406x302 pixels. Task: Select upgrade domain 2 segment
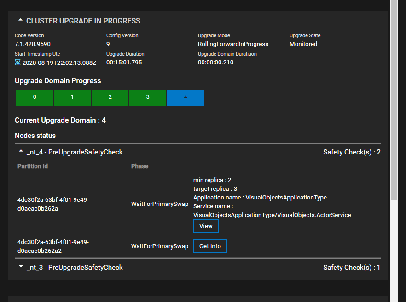(x=110, y=97)
